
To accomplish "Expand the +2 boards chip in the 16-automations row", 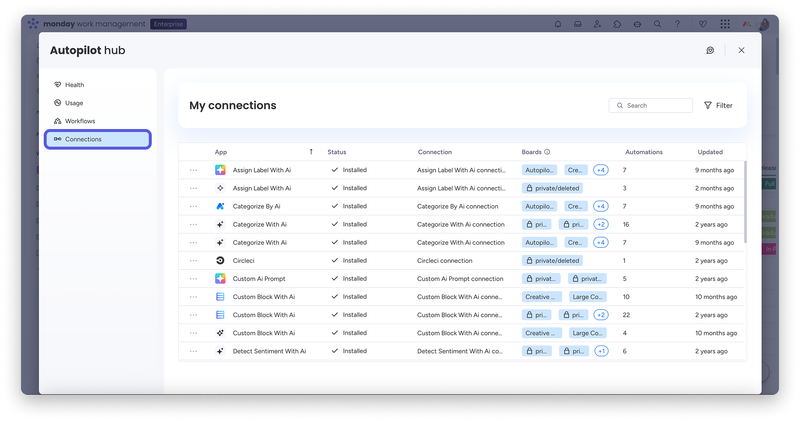I will [601, 224].
